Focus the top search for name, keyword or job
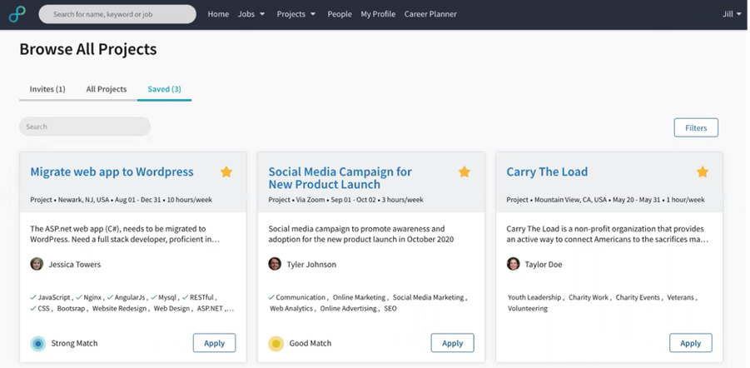The image size is (750, 368). click(117, 14)
